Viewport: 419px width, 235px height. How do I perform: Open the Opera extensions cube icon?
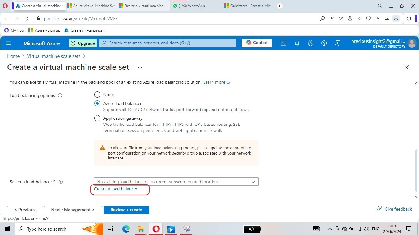(x=409, y=18)
